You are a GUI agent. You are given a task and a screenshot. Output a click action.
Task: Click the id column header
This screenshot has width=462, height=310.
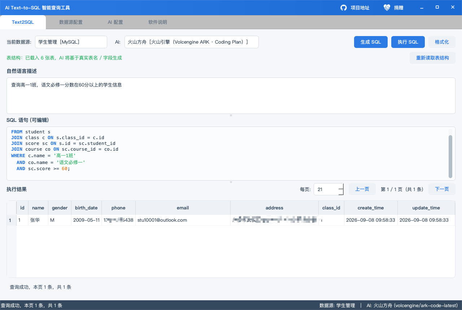click(x=22, y=208)
